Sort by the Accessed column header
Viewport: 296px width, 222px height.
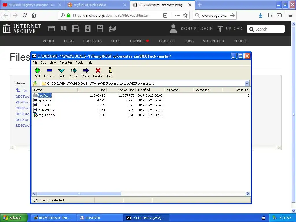(x=208, y=90)
